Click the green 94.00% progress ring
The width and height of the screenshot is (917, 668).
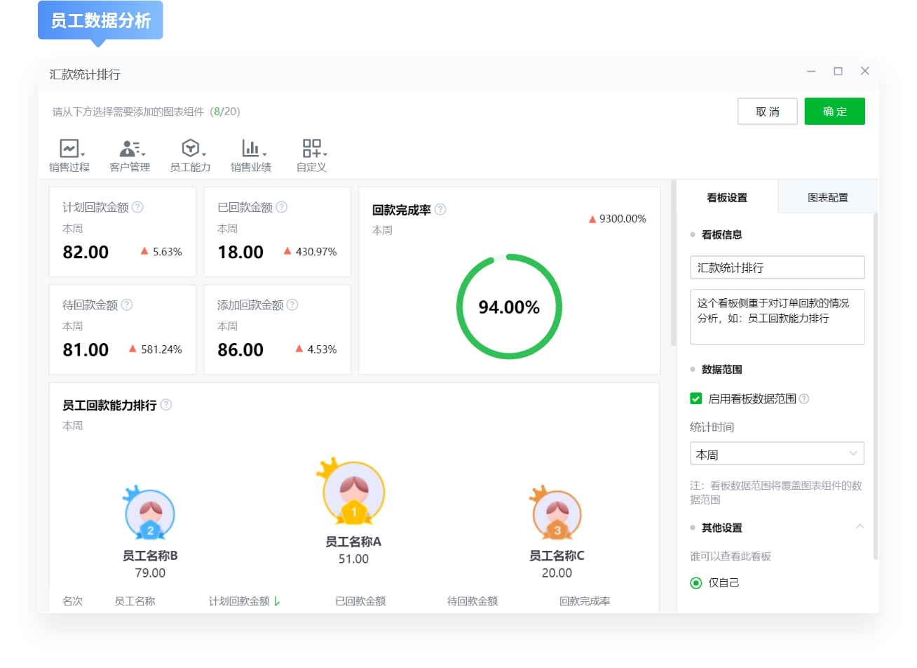[510, 307]
